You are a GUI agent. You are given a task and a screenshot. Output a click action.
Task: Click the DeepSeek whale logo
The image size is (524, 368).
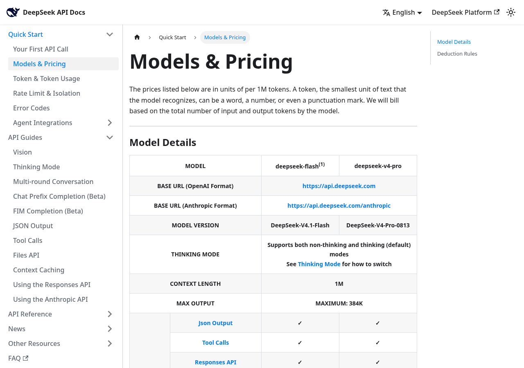pos(13,12)
